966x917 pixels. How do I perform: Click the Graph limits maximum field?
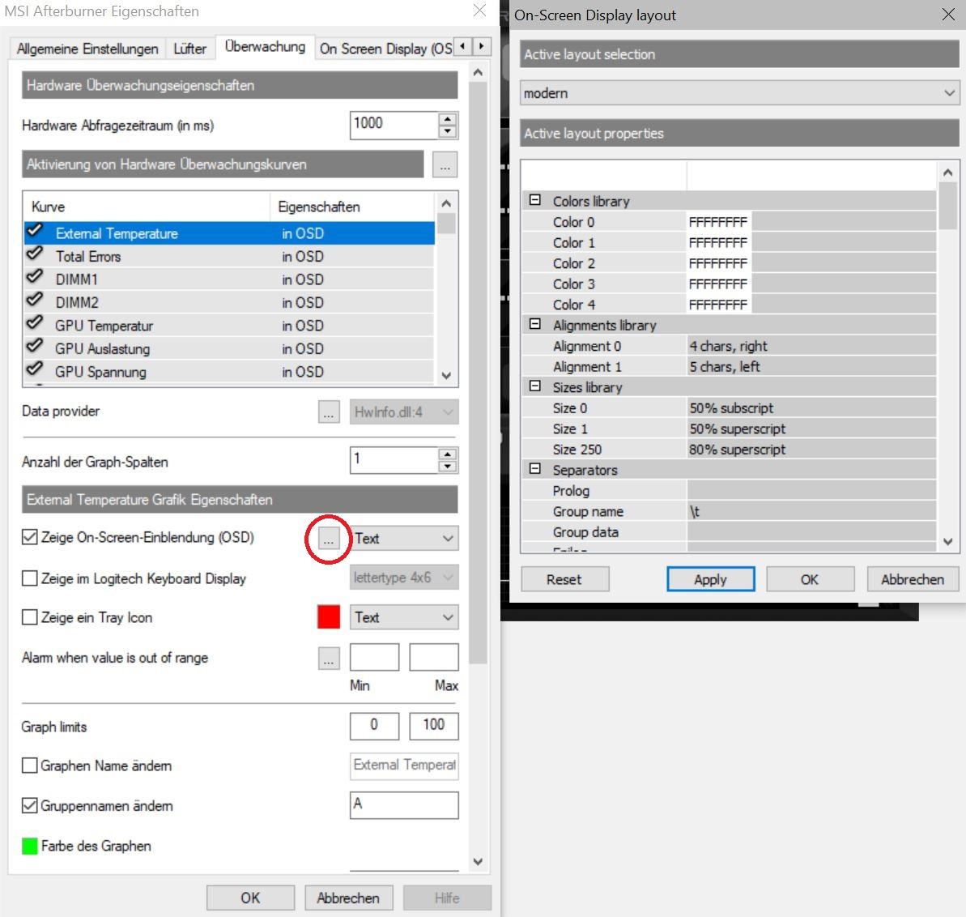coord(434,726)
